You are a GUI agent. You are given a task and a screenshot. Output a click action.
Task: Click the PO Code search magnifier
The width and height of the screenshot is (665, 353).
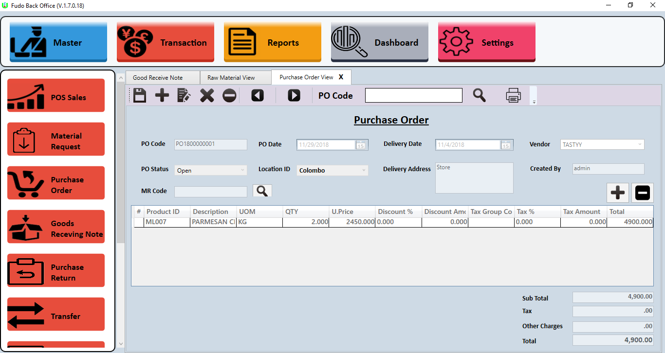tap(480, 95)
